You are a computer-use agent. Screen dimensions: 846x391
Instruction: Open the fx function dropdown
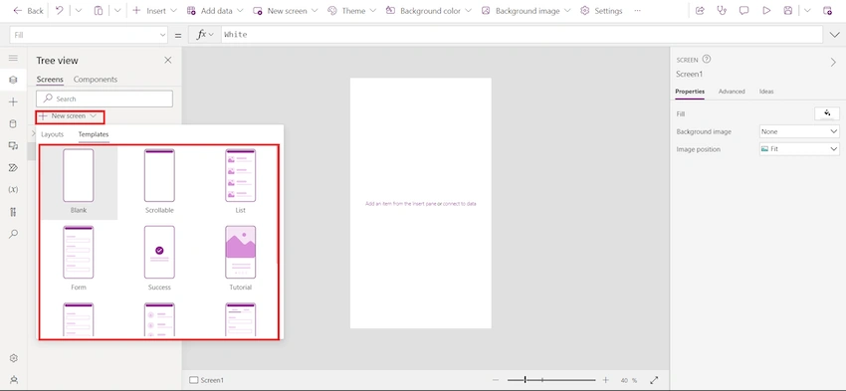(204, 35)
